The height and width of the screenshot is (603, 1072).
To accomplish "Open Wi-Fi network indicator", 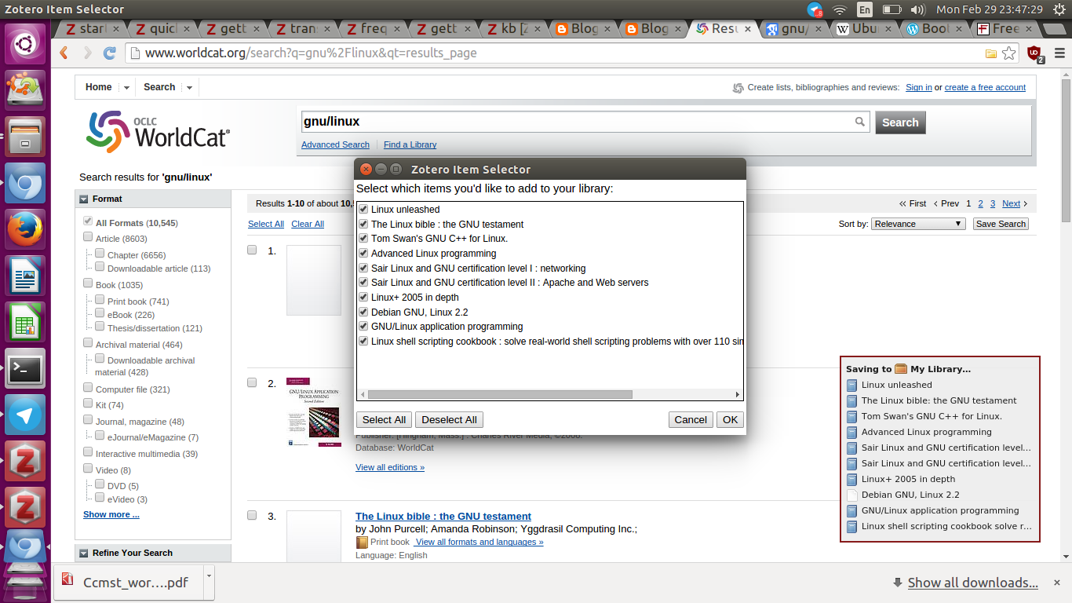I will click(840, 9).
